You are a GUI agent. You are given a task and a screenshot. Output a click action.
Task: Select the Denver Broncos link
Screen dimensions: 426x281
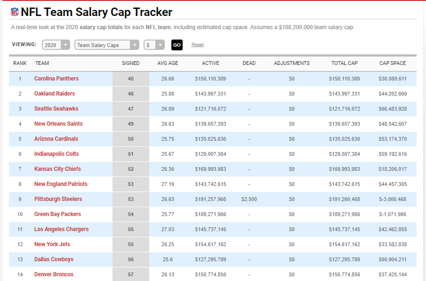coord(54,274)
